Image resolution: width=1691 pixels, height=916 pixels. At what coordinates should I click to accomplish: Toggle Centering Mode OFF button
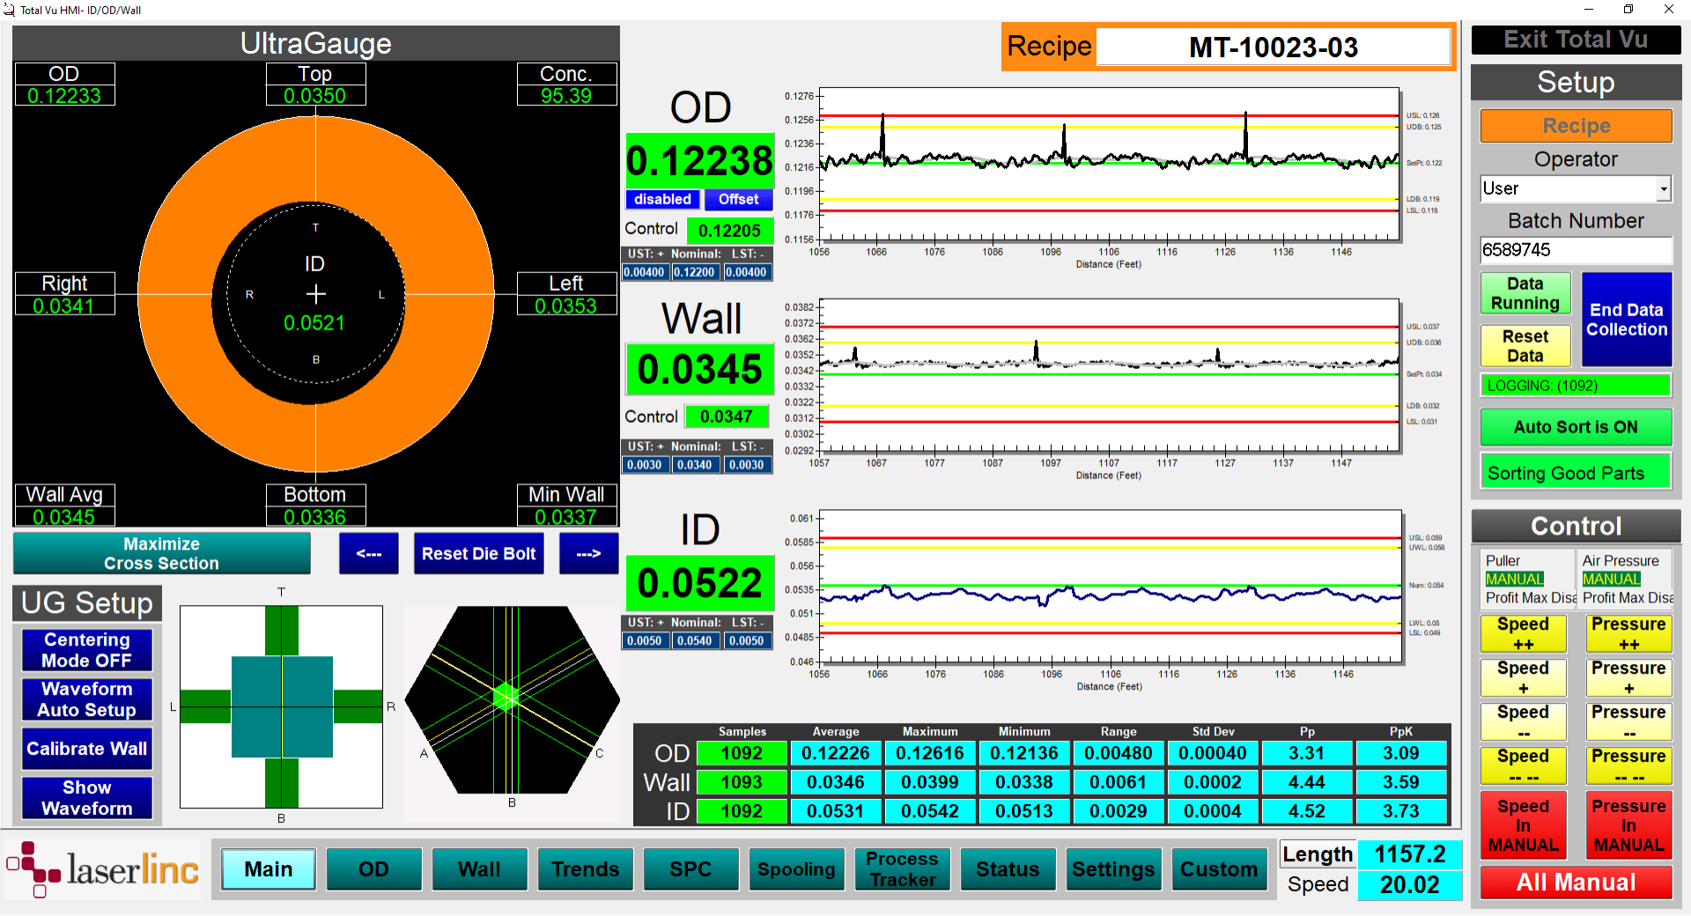[x=87, y=650]
